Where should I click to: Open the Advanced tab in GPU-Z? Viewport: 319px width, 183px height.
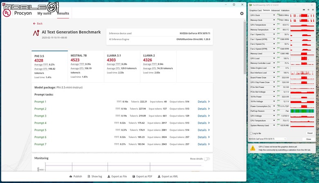click(x=275, y=10)
